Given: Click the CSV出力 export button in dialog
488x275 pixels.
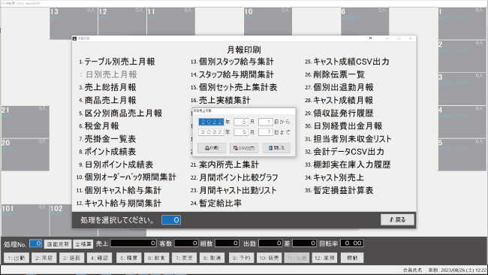Looking at the screenshot, I should tap(244, 148).
